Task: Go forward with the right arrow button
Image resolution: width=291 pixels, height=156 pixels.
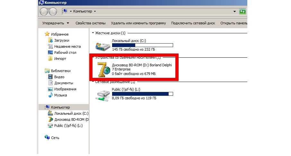Action: tap(53, 12)
